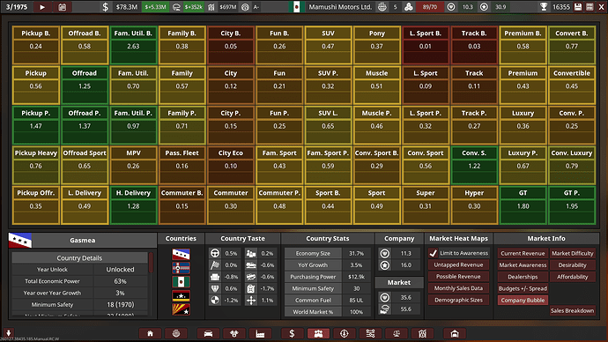The width and height of the screenshot is (608, 342).
Task: Select the Fam. Util. B. demographic tile
Action: point(133,45)
